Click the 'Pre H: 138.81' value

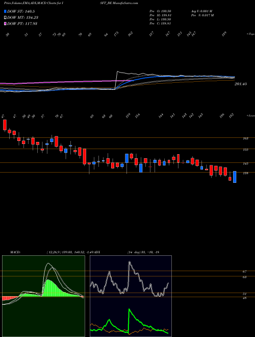pyautogui.click(x=160, y=15)
